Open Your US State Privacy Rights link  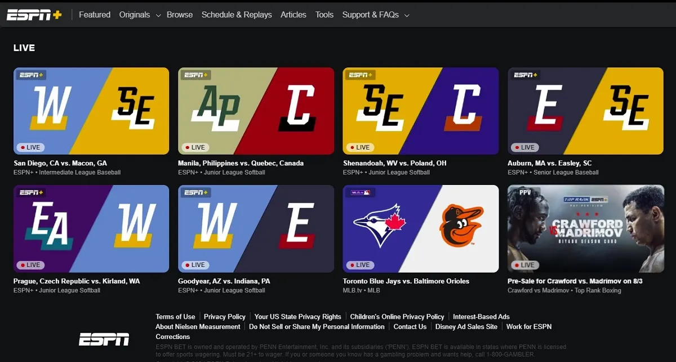tap(298, 317)
